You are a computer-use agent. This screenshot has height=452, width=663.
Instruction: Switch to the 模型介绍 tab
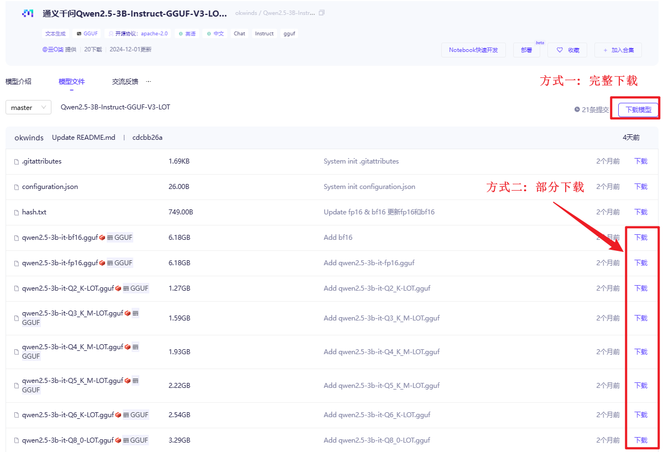18,82
